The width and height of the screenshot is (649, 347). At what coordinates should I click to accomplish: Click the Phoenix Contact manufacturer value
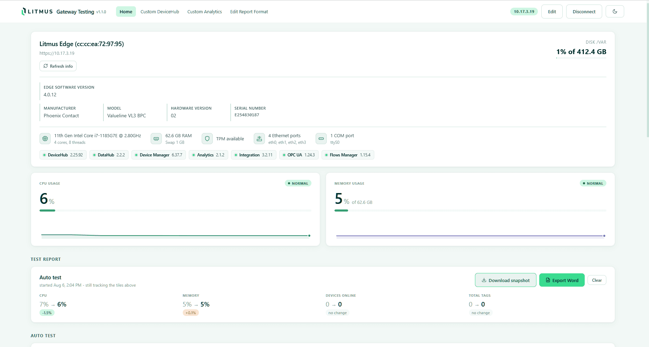[61, 116]
